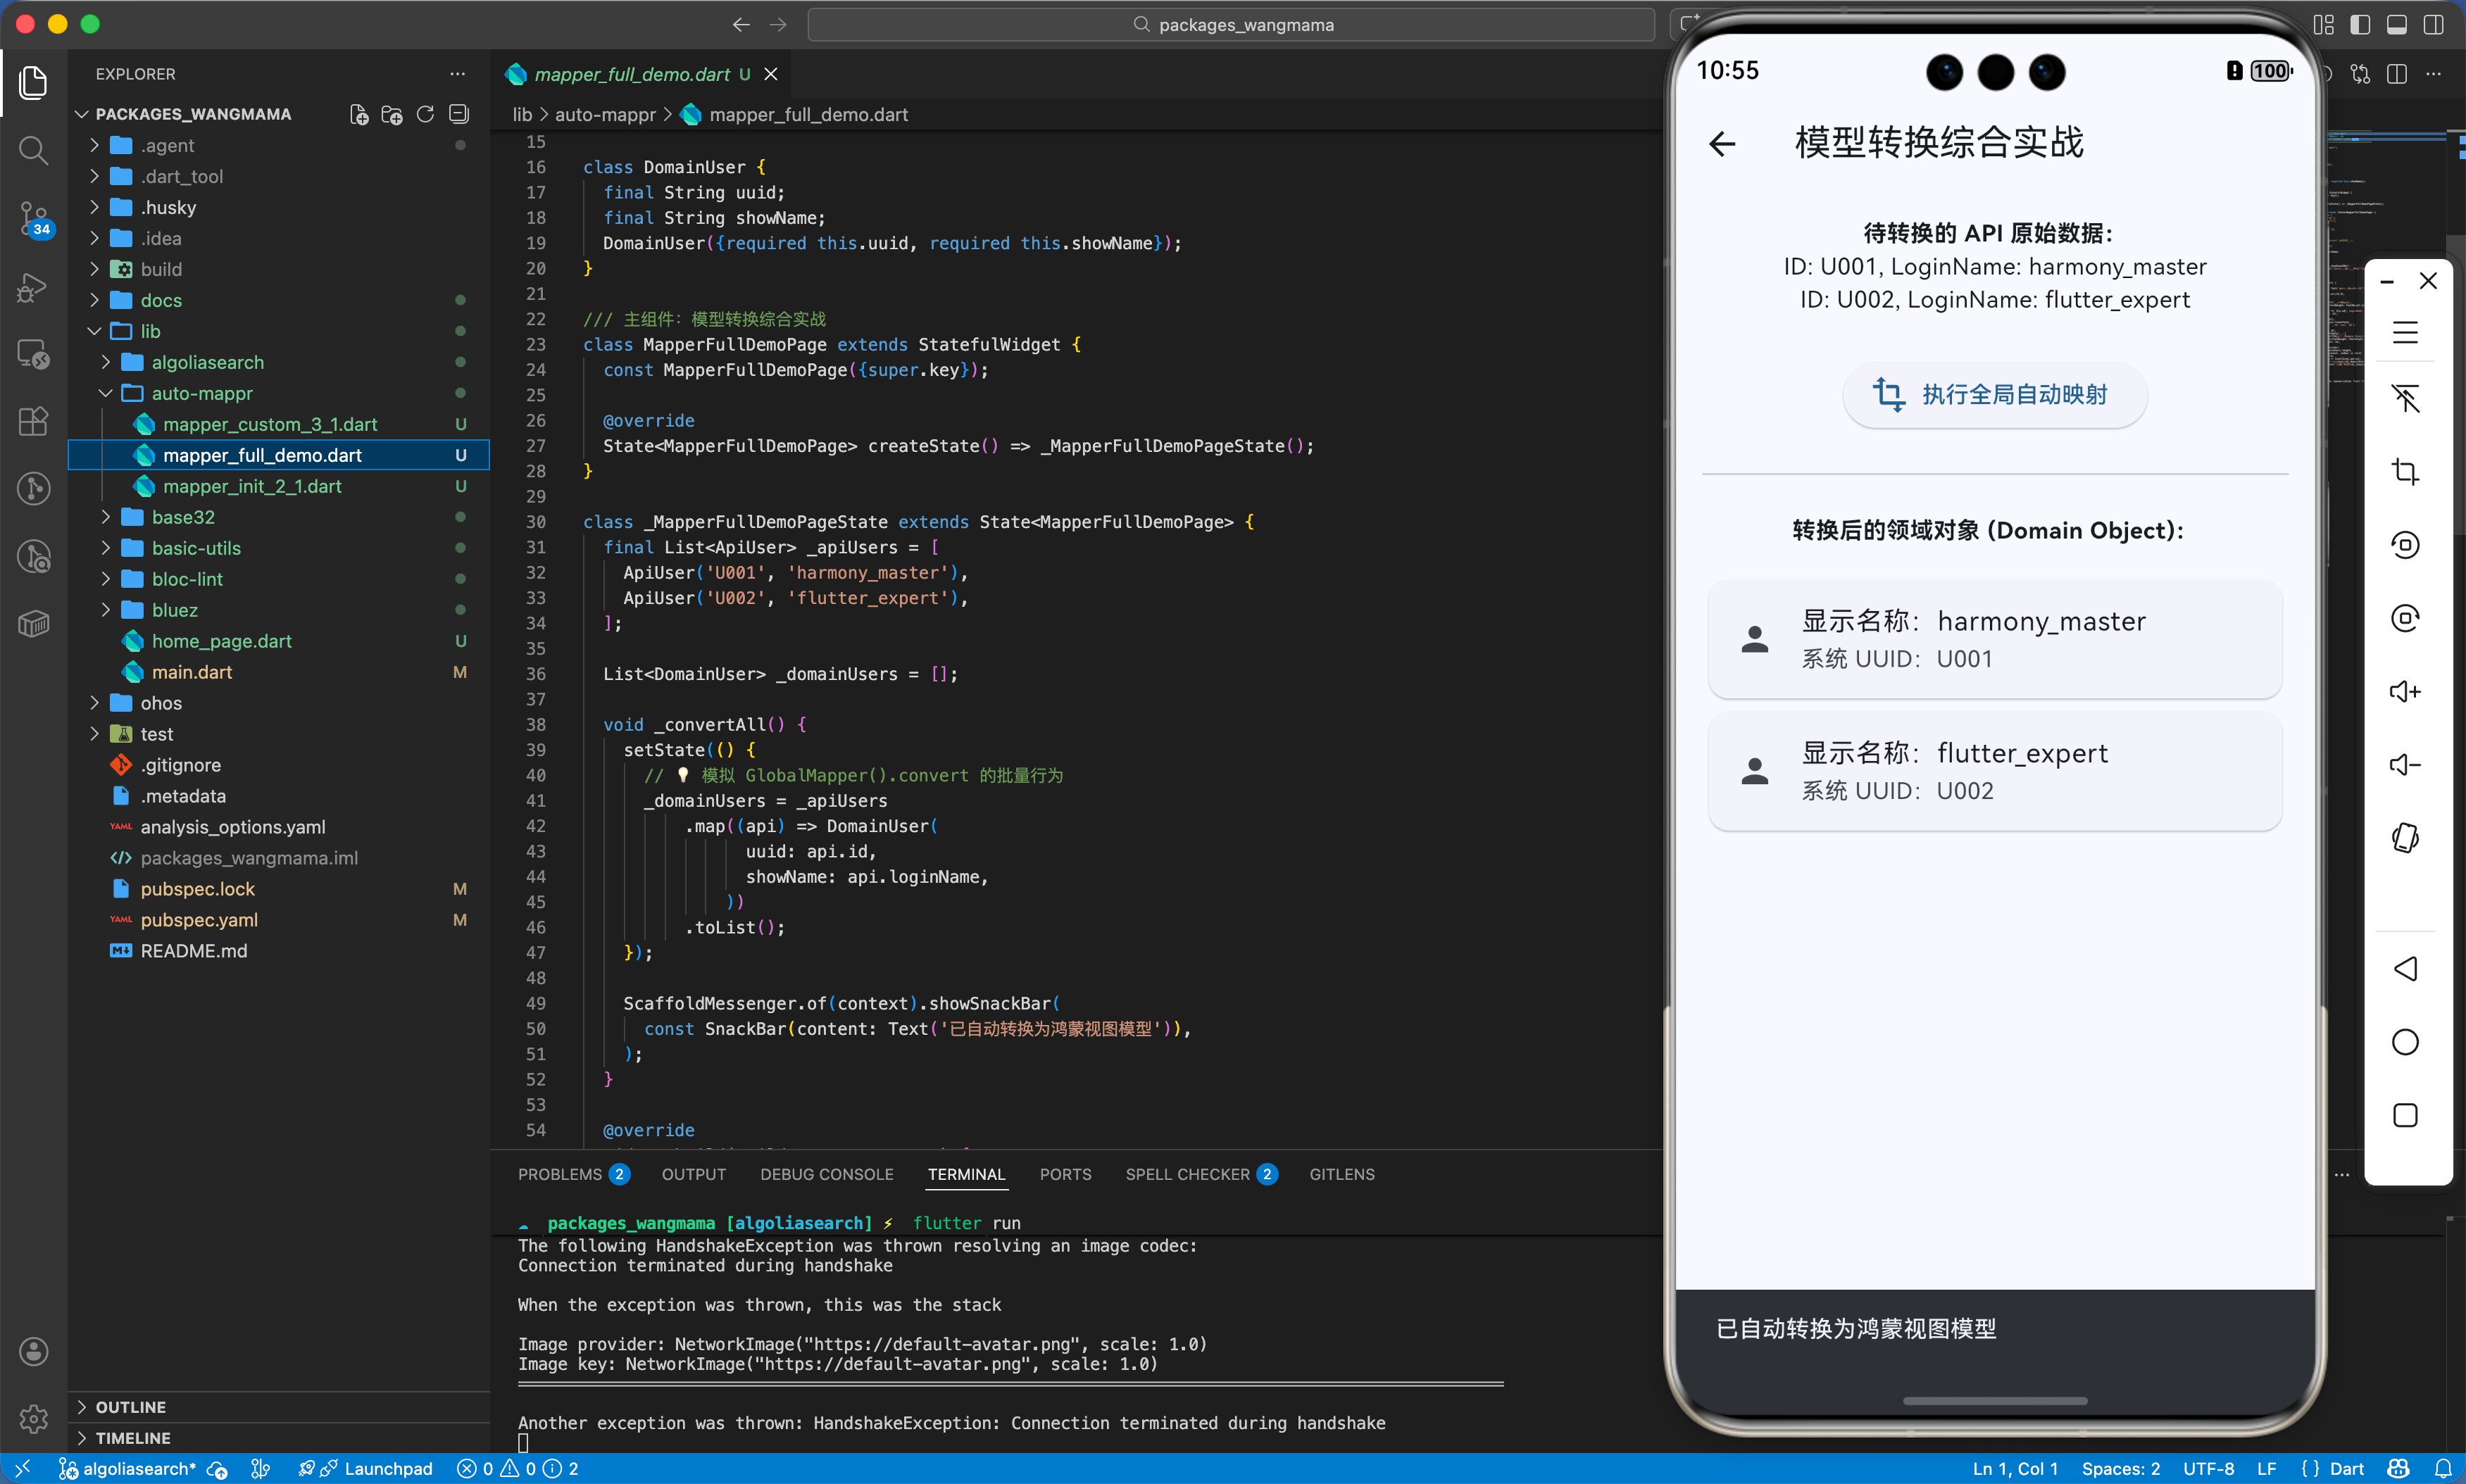
Task: Open Source Control view with 34 changes
Action: click(x=33, y=218)
